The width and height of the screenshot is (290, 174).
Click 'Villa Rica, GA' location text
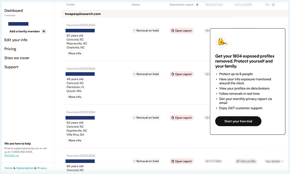pos(75,135)
